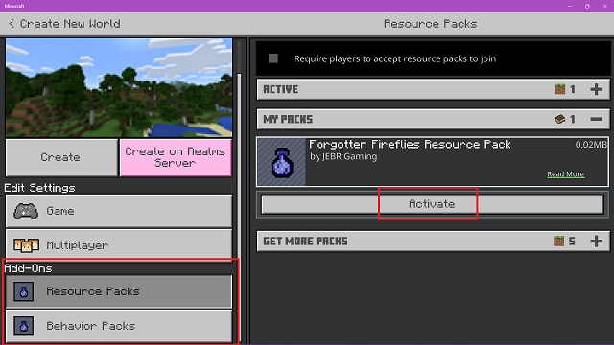
Task: Click the MY PACKS header label
Action: 288,119
